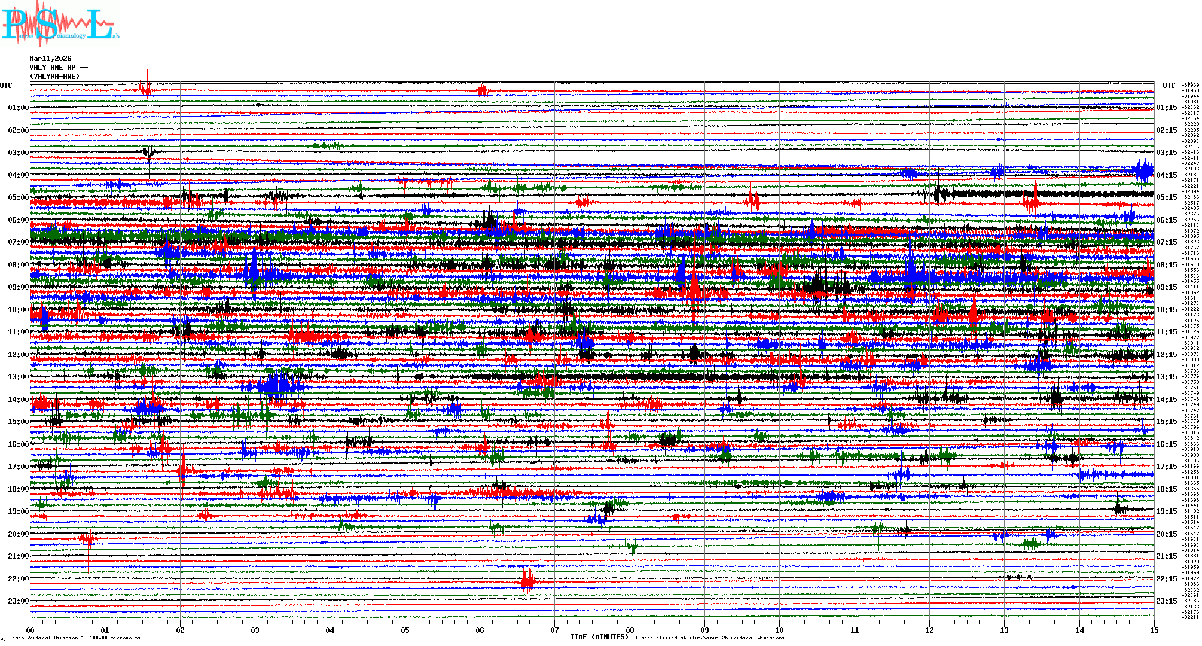
Task: Click the Mar11,2026 date text
Action: click(50, 59)
